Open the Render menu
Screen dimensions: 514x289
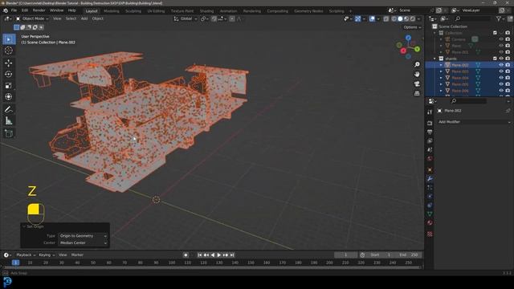tap(39, 10)
